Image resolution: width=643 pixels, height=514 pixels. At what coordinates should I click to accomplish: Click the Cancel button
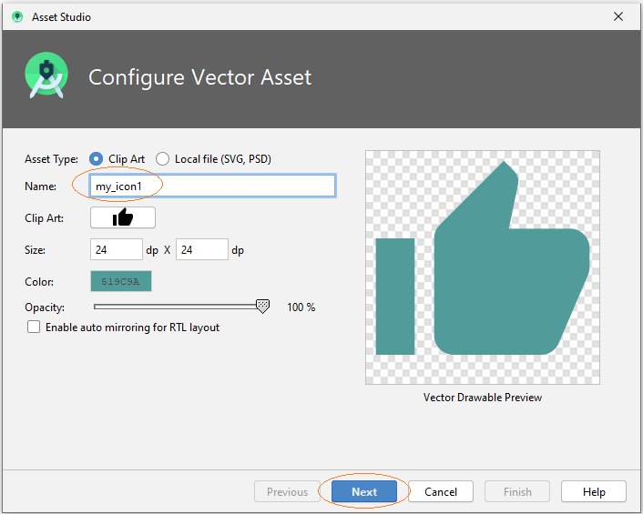coord(441,491)
